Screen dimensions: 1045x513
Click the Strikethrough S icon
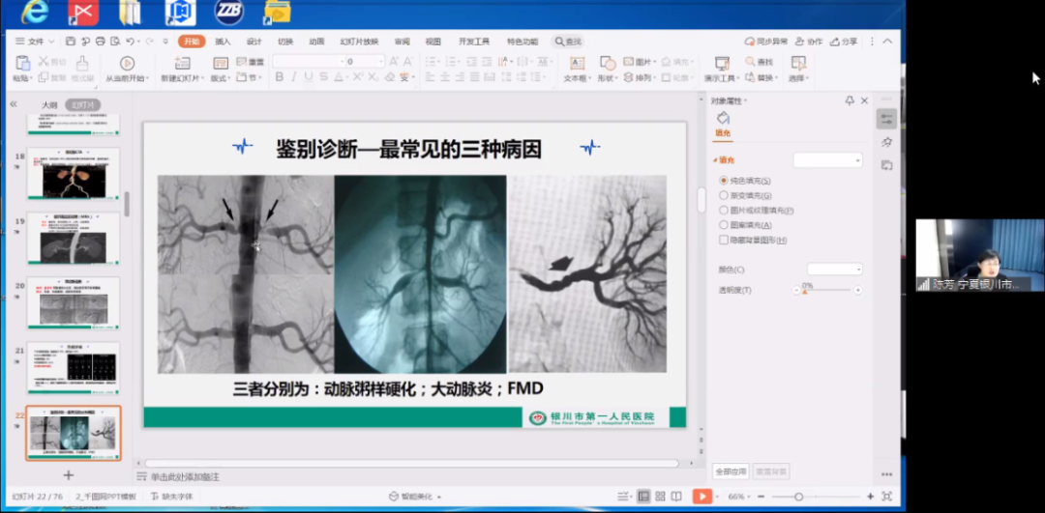[323, 77]
